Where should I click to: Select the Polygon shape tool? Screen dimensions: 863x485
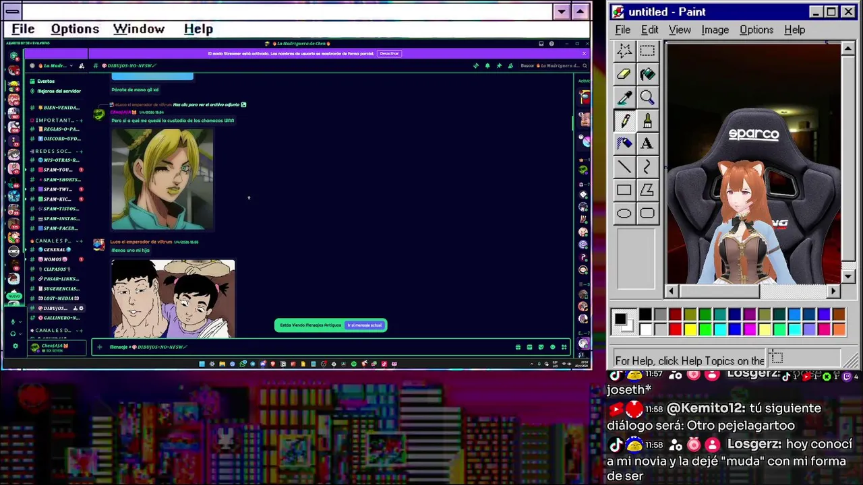(x=647, y=190)
